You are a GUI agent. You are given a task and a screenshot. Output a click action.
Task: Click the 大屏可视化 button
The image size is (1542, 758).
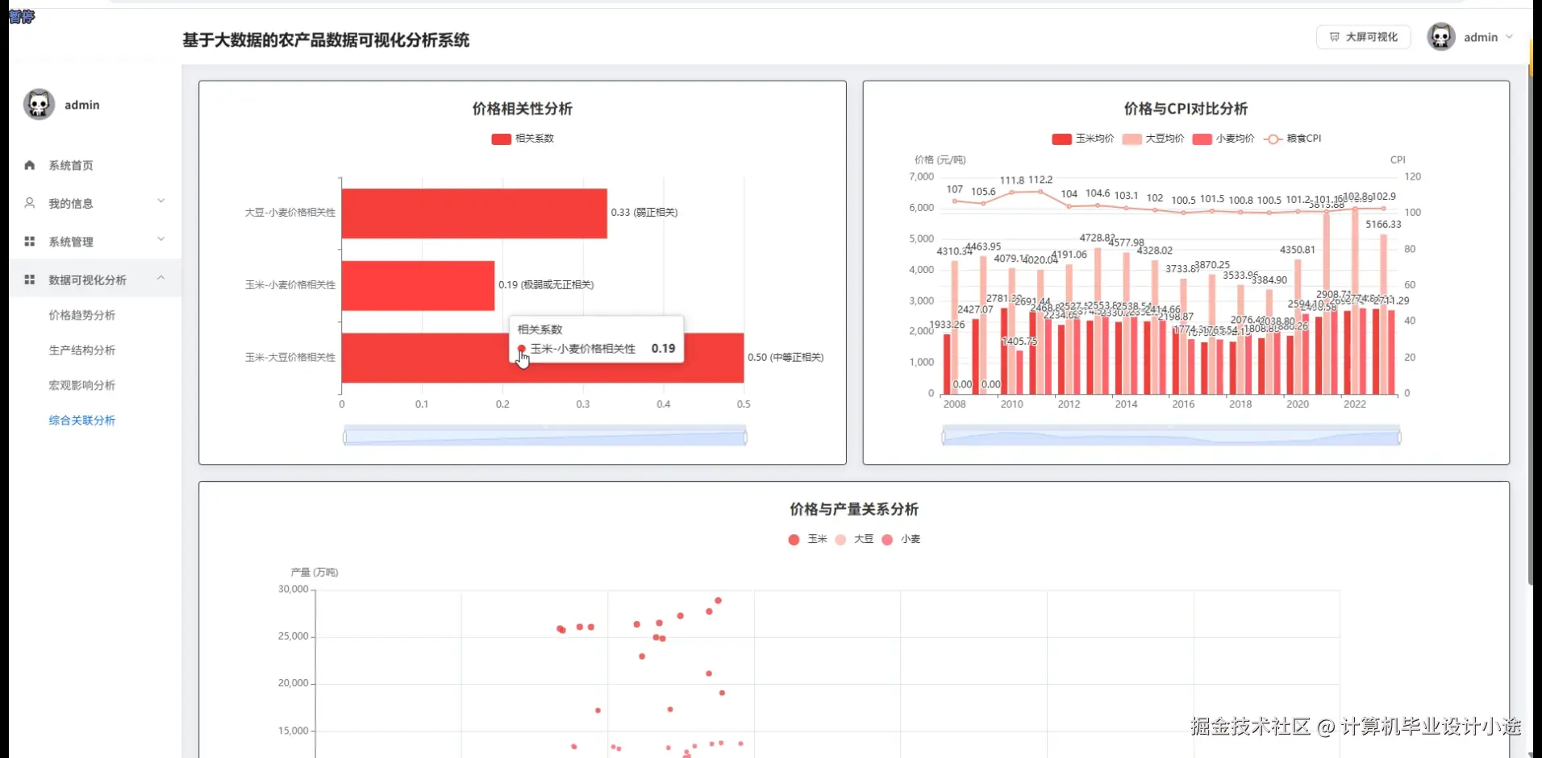coord(1362,37)
